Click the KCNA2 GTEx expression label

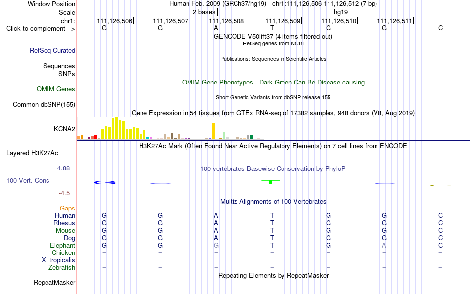click(64, 129)
